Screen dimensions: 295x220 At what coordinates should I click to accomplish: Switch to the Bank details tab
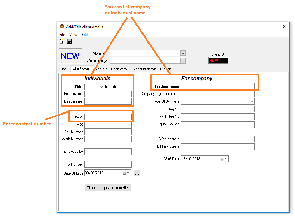(x=120, y=69)
